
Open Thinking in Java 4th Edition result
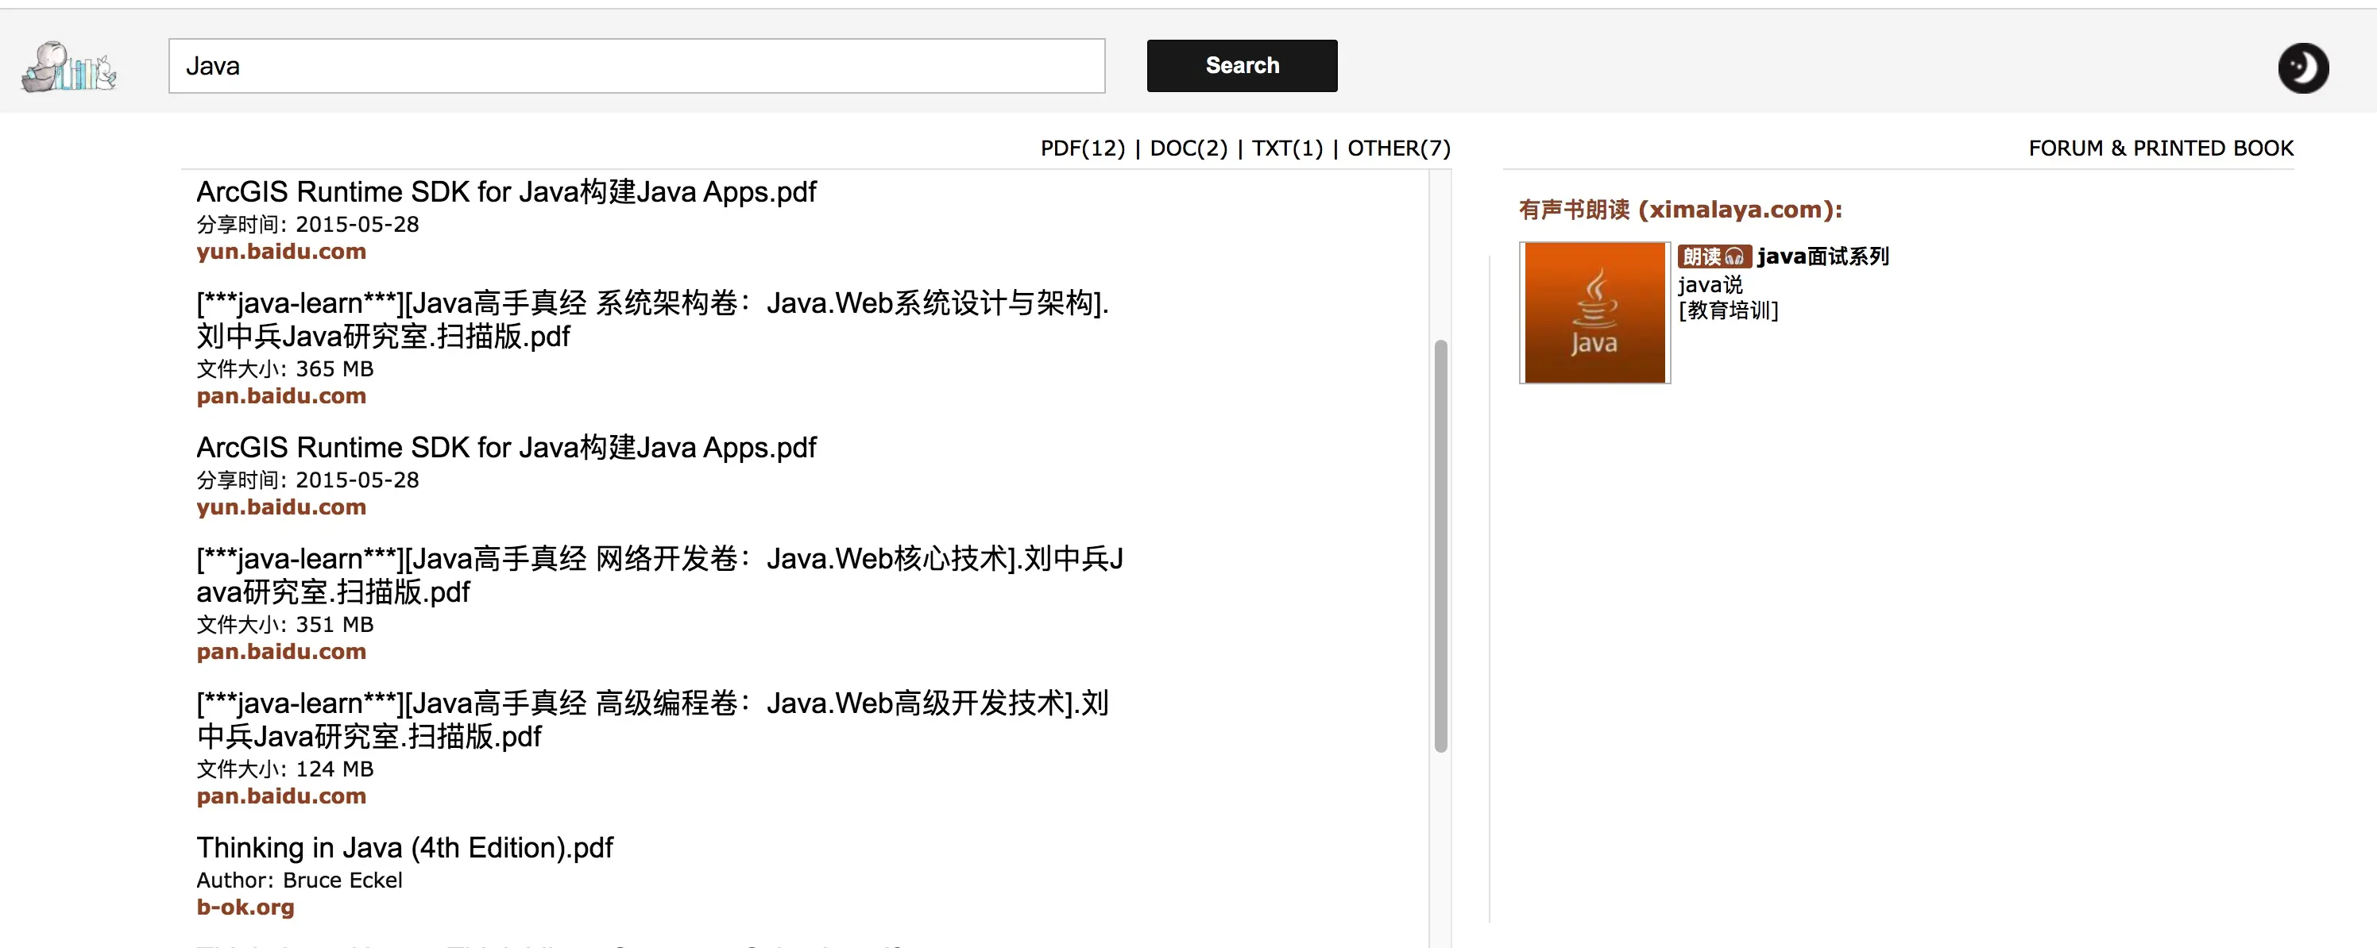(404, 847)
